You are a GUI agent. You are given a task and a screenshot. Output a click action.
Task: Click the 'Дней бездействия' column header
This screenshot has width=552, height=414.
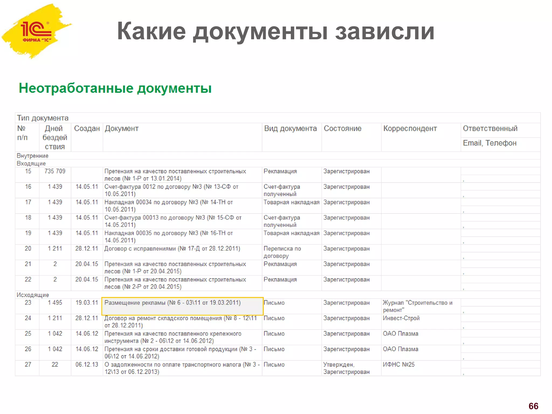[x=55, y=137]
